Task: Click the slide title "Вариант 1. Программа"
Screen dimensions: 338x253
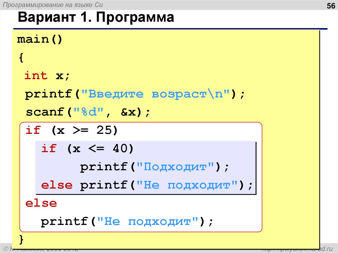Action: [96, 17]
